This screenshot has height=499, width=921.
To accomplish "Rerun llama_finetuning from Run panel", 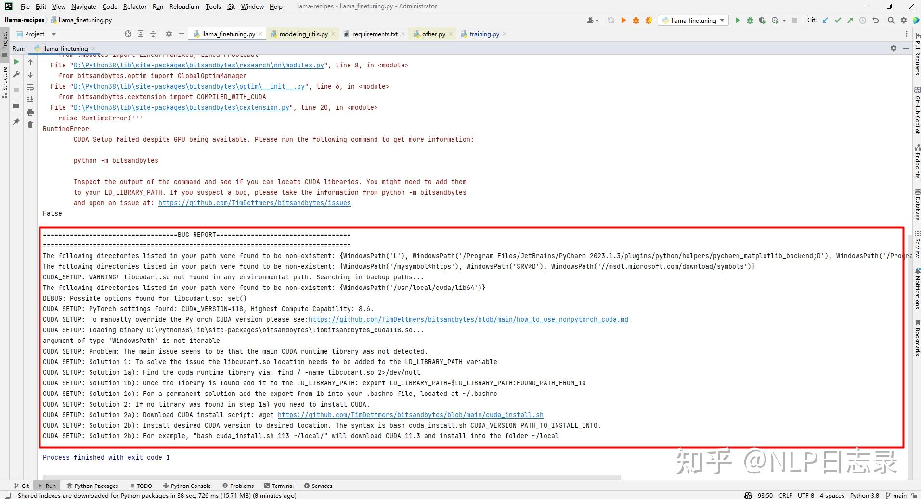I will coord(16,62).
